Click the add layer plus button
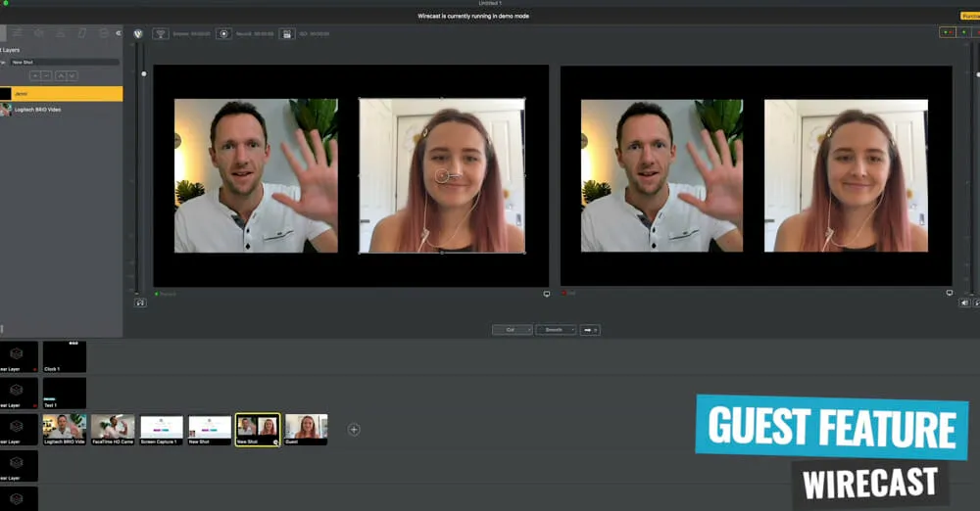Image resolution: width=980 pixels, height=511 pixels. pos(35,75)
